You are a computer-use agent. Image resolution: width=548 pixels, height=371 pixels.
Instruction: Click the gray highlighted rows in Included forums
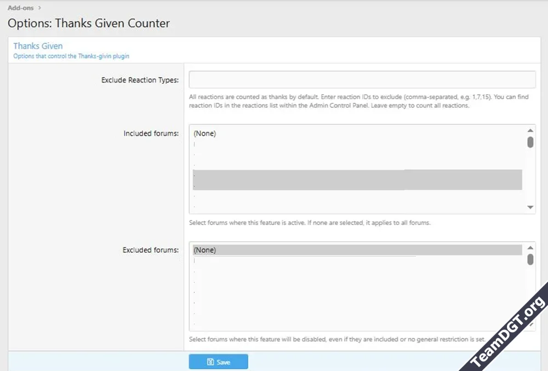pos(357,180)
